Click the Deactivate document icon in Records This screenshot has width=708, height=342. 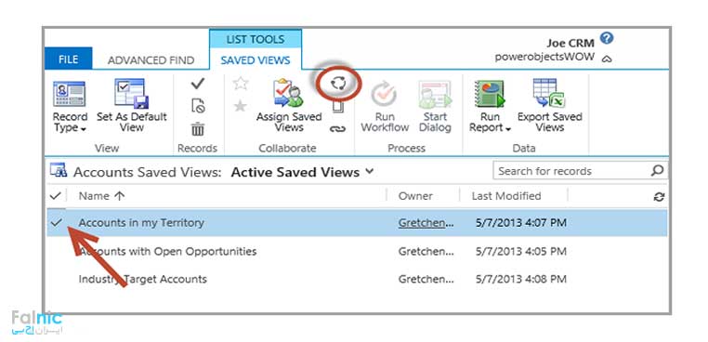point(198,106)
